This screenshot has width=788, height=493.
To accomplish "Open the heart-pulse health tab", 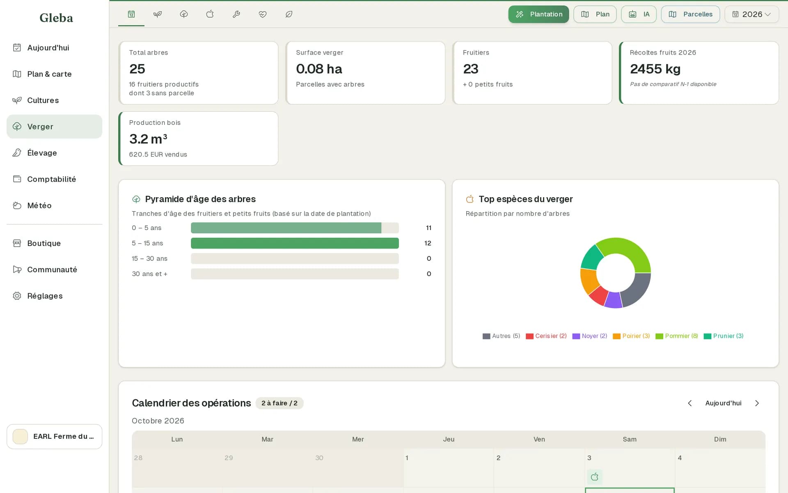I will (x=263, y=14).
